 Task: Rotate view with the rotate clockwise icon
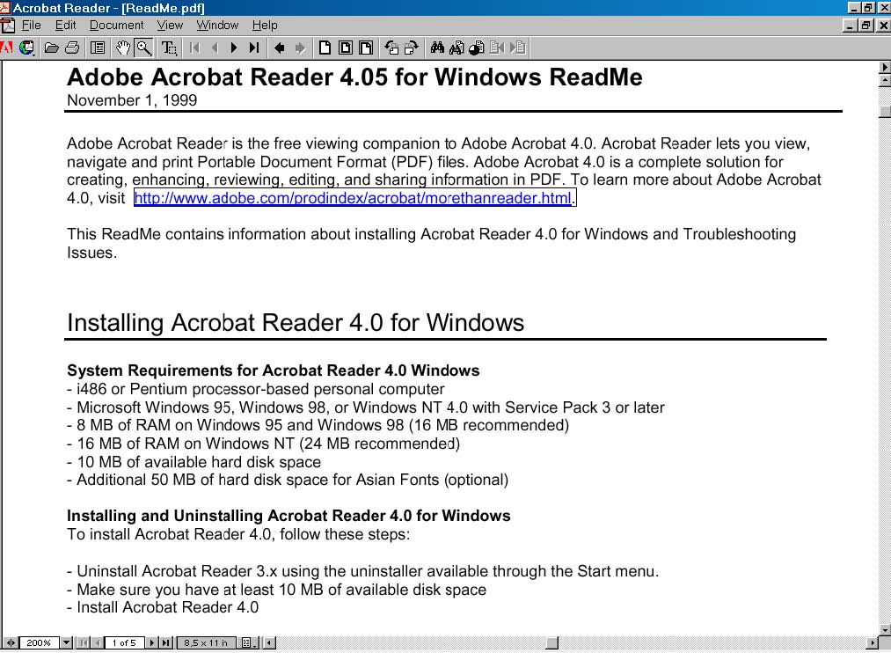pyautogui.click(x=411, y=48)
